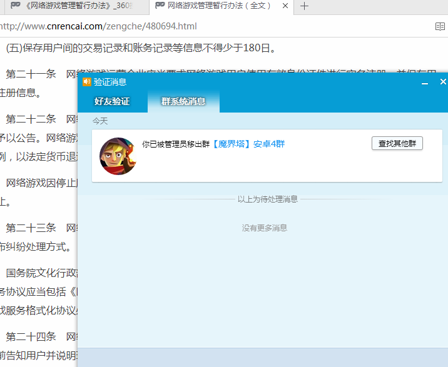Open the cartoon character group avatar
Screen dimensions: 448x367
tap(118, 156)
